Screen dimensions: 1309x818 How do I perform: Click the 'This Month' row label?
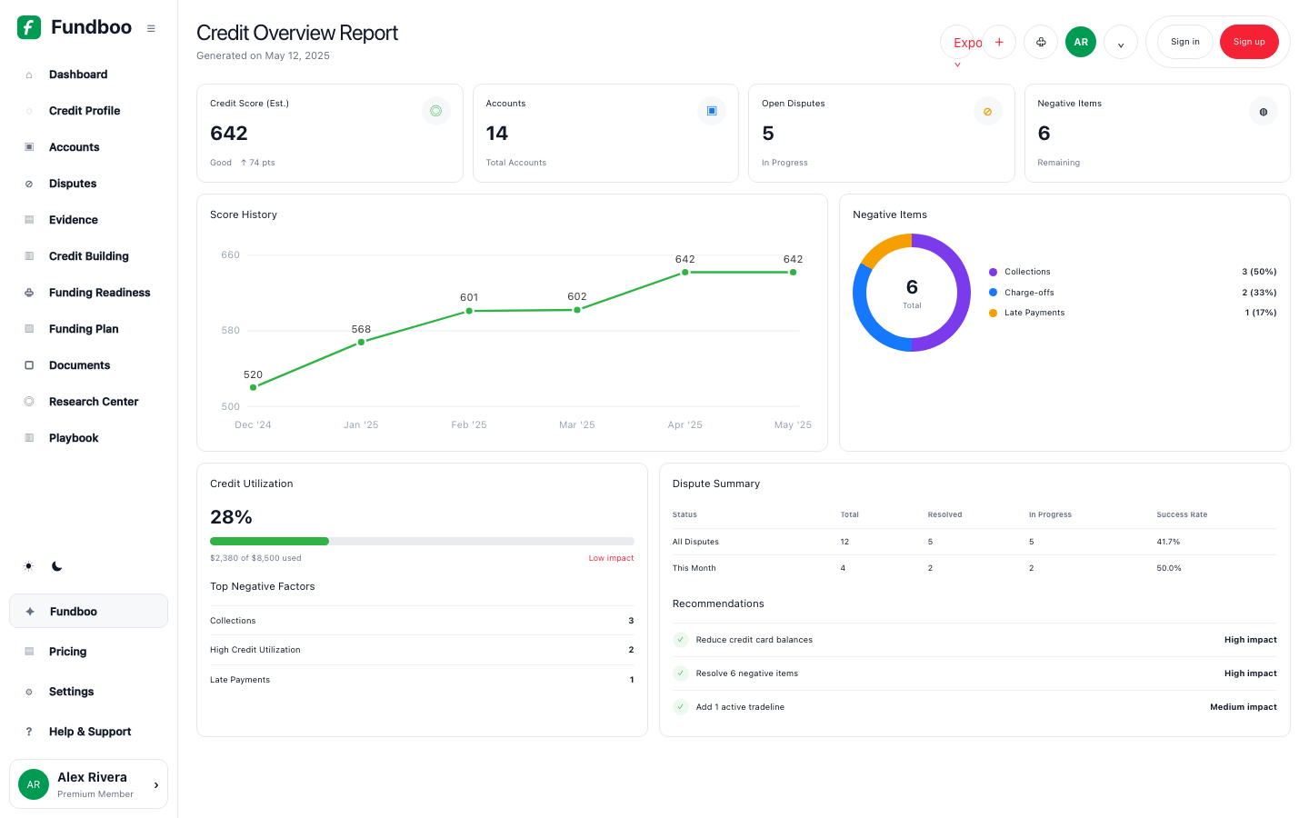tap(694, 568)
